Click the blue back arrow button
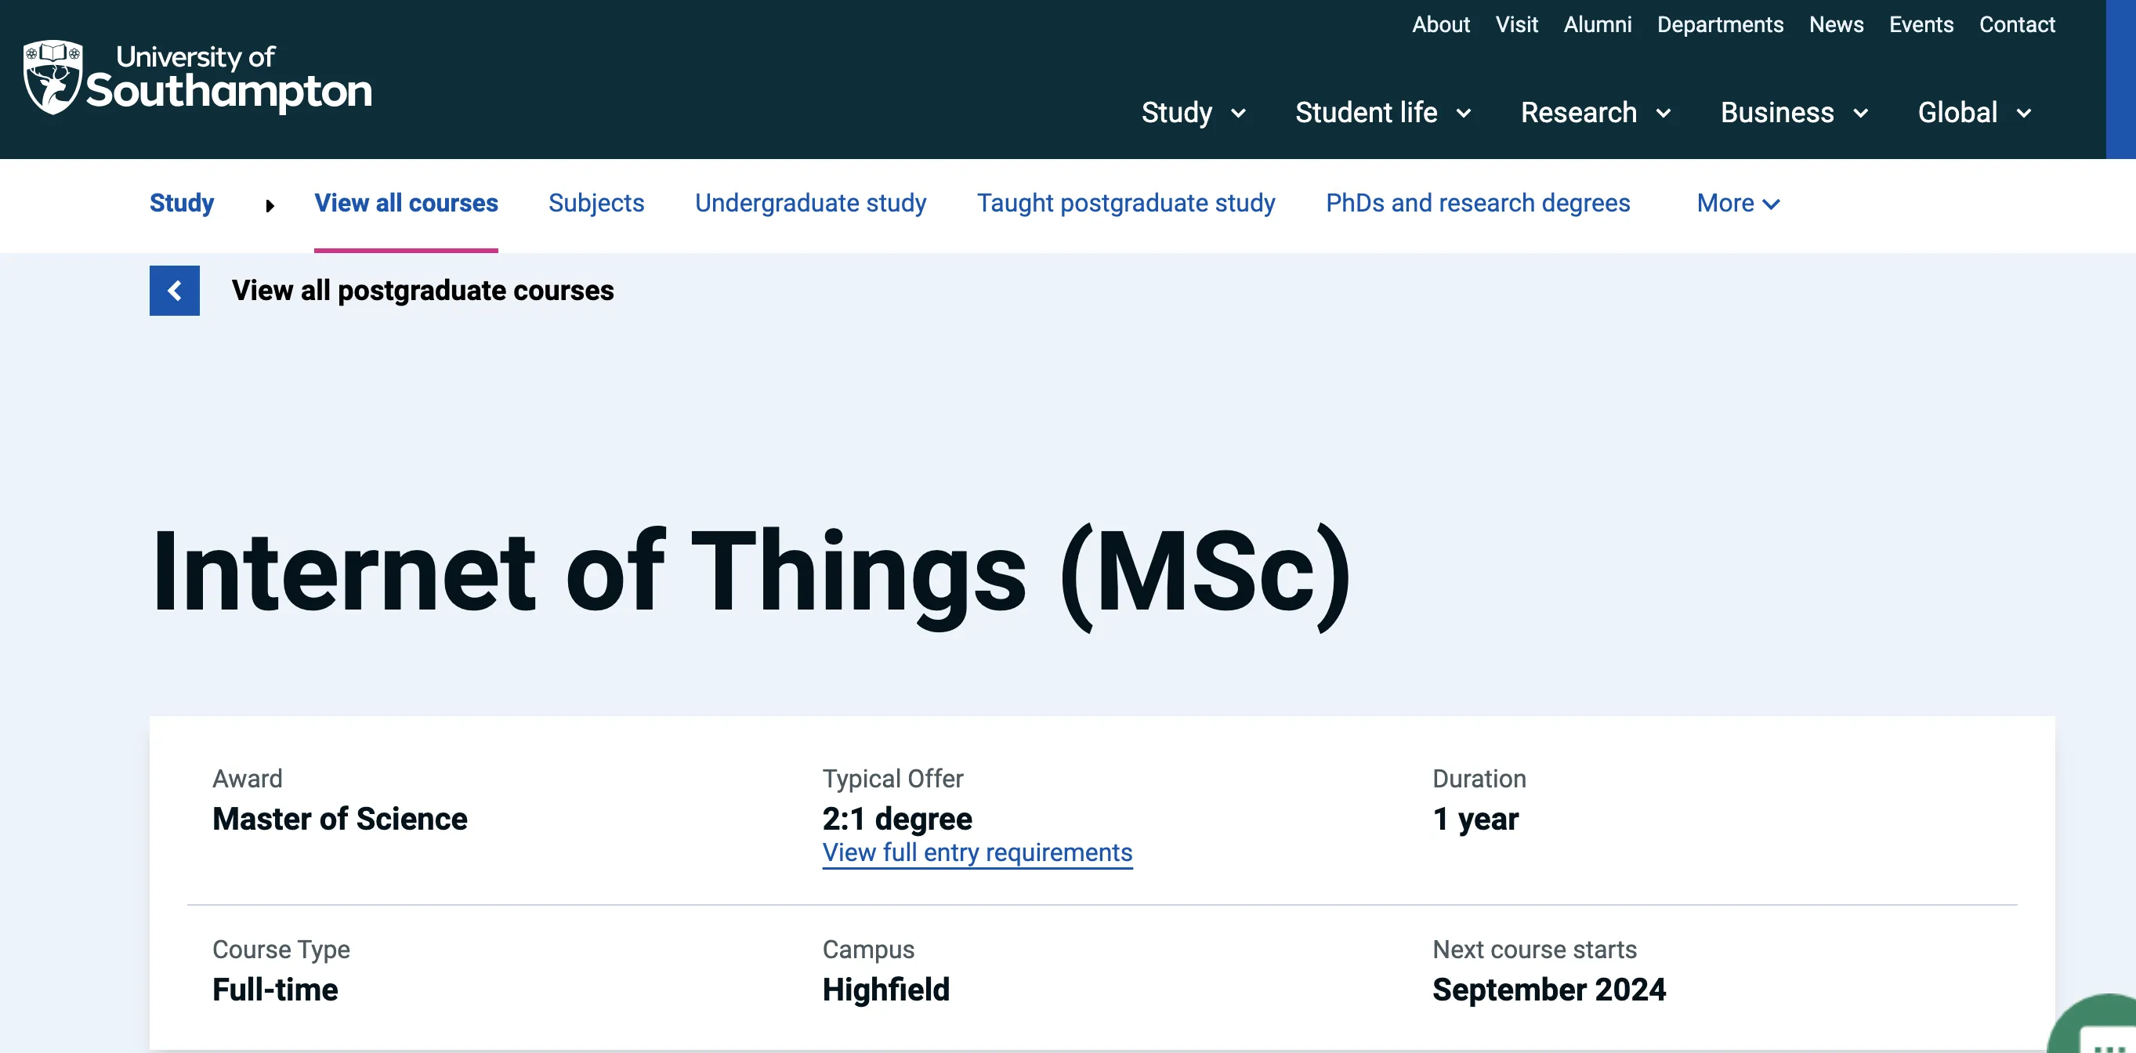 click(x=174, y=290)
